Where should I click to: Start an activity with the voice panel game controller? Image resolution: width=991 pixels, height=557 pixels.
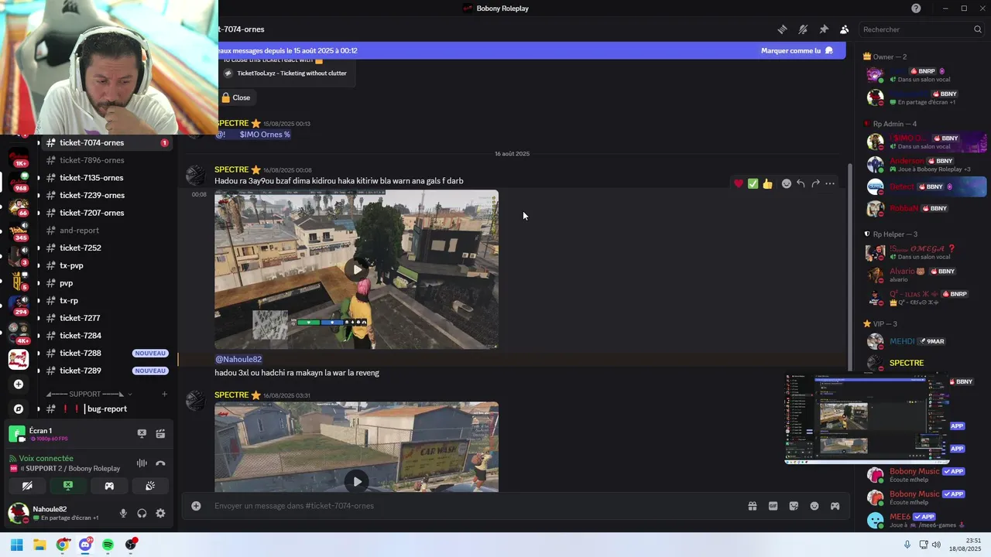pos(109,486)
